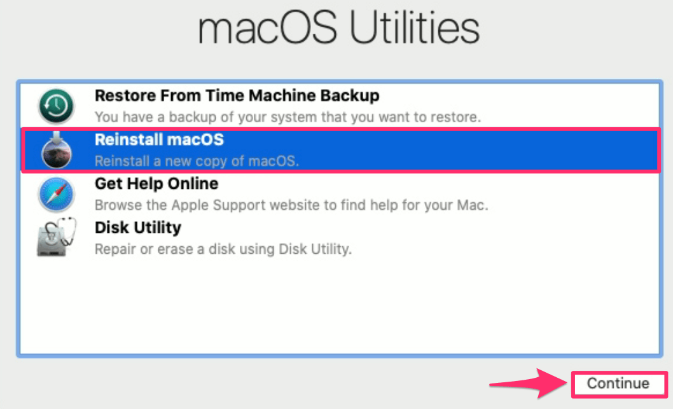This screenshot has height=409, width=673.
Task: Click the Time Machine clock icon
Action: coord(56,106)
